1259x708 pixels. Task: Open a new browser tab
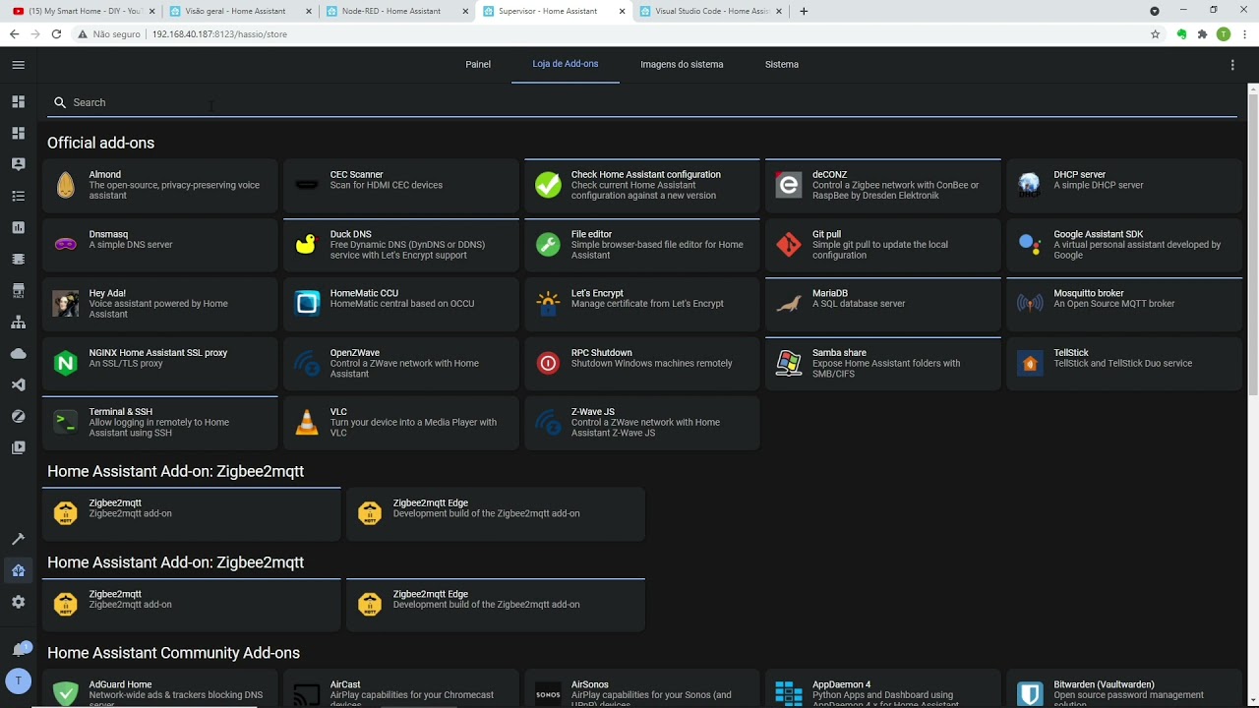point(804,12)
